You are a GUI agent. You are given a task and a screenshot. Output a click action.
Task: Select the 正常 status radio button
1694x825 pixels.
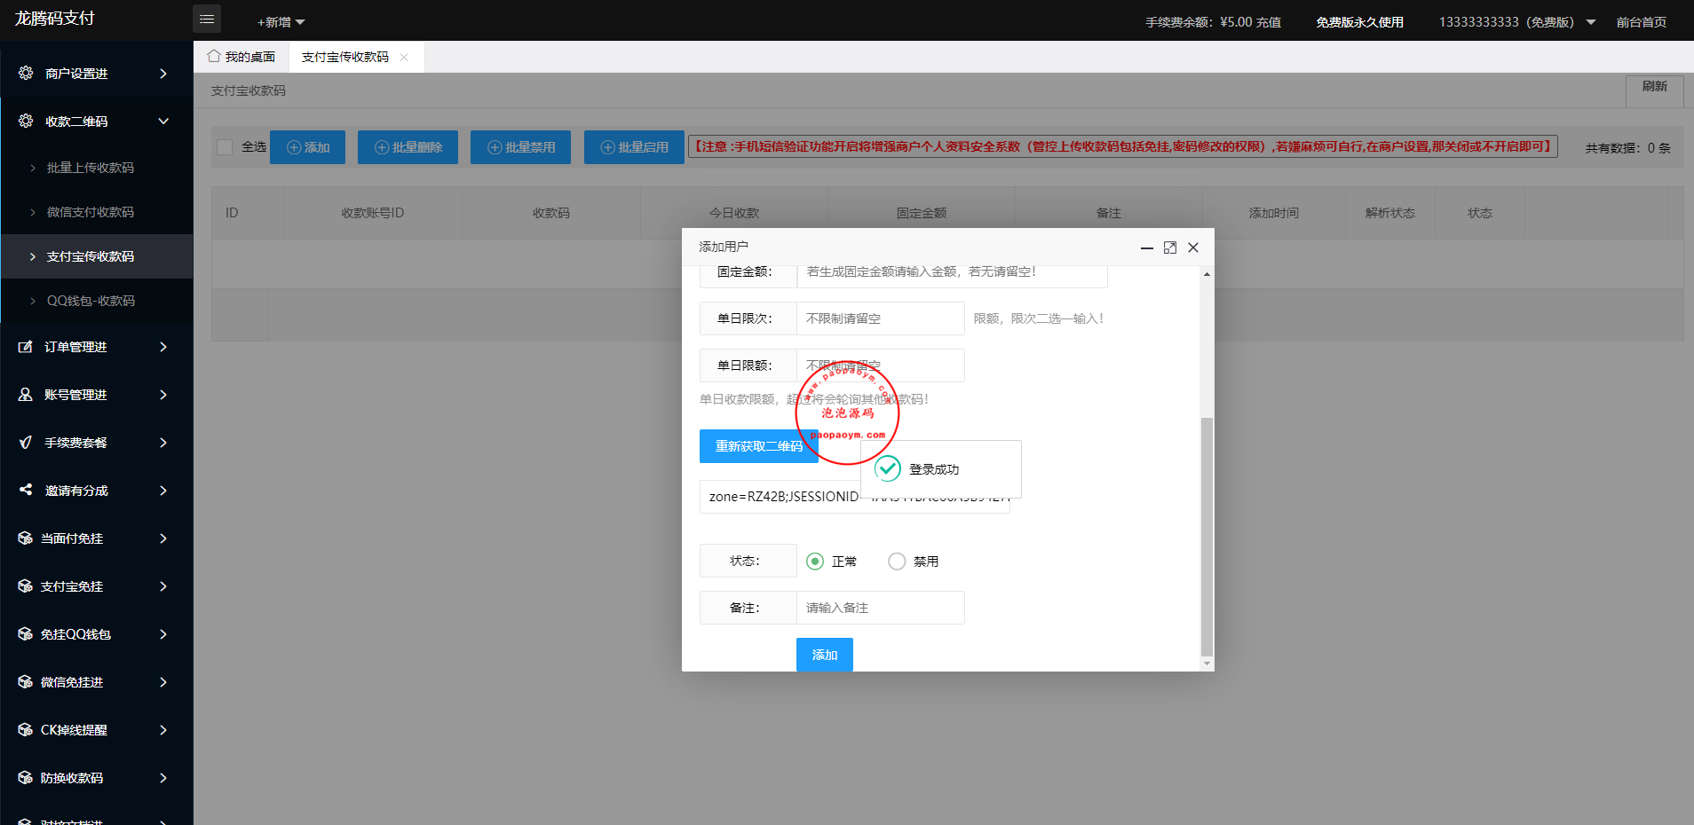[815, 562]
